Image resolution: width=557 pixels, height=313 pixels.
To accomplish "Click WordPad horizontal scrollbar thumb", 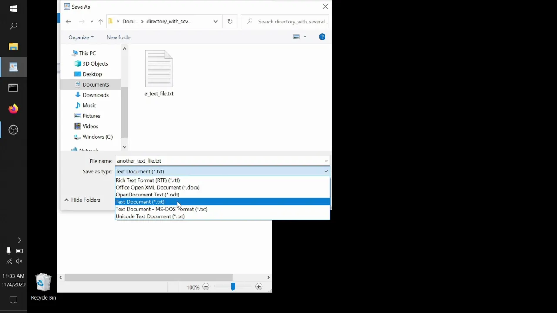I will (148, 277).
